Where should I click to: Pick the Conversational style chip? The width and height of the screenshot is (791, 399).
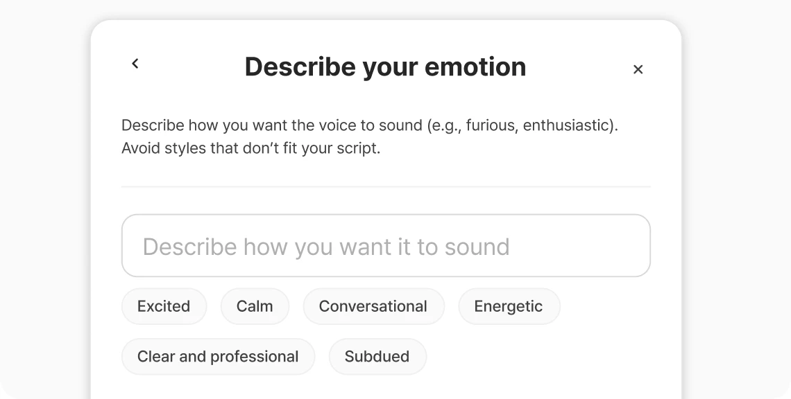pos(373,306)
